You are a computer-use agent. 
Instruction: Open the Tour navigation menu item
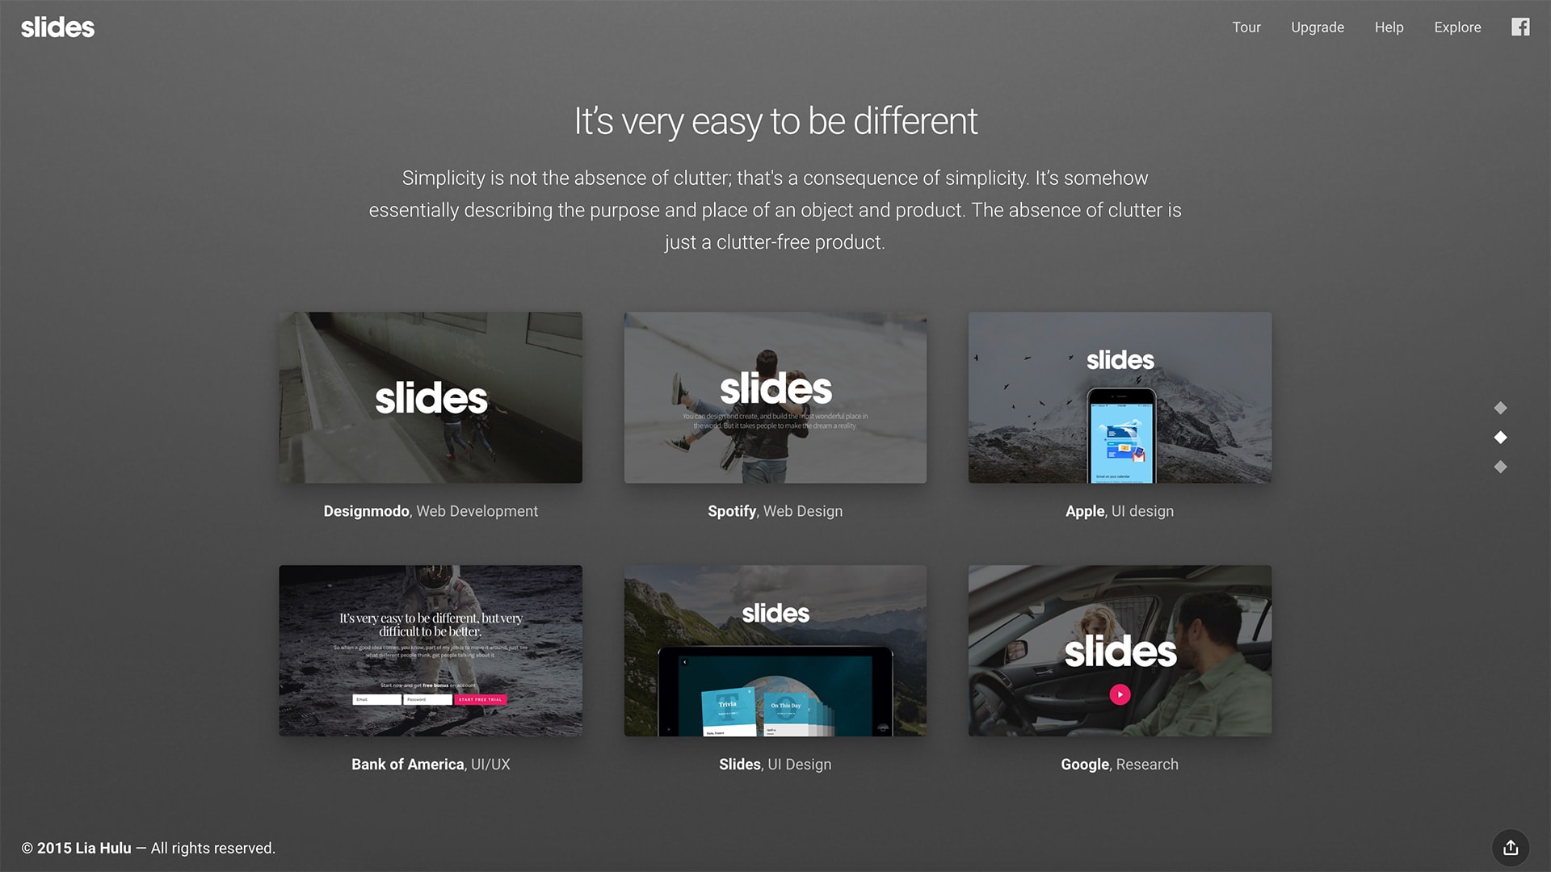click(1246, 27)
